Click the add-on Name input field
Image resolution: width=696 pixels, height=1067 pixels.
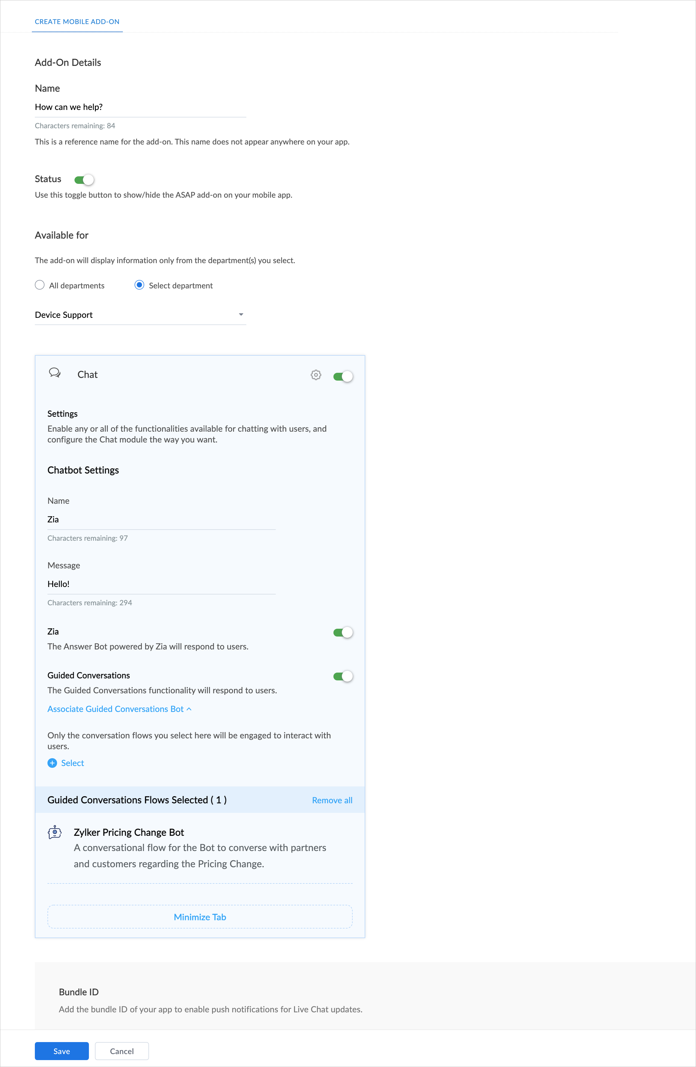(x=140, y=107)
